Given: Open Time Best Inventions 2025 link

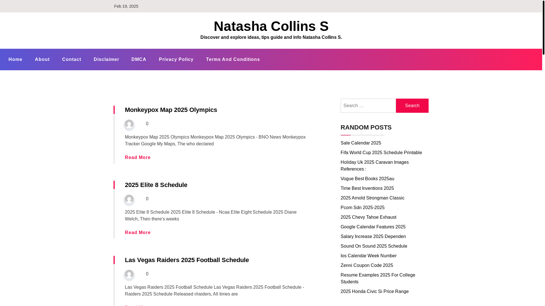Looking at the screenshot, I should 367,188.
